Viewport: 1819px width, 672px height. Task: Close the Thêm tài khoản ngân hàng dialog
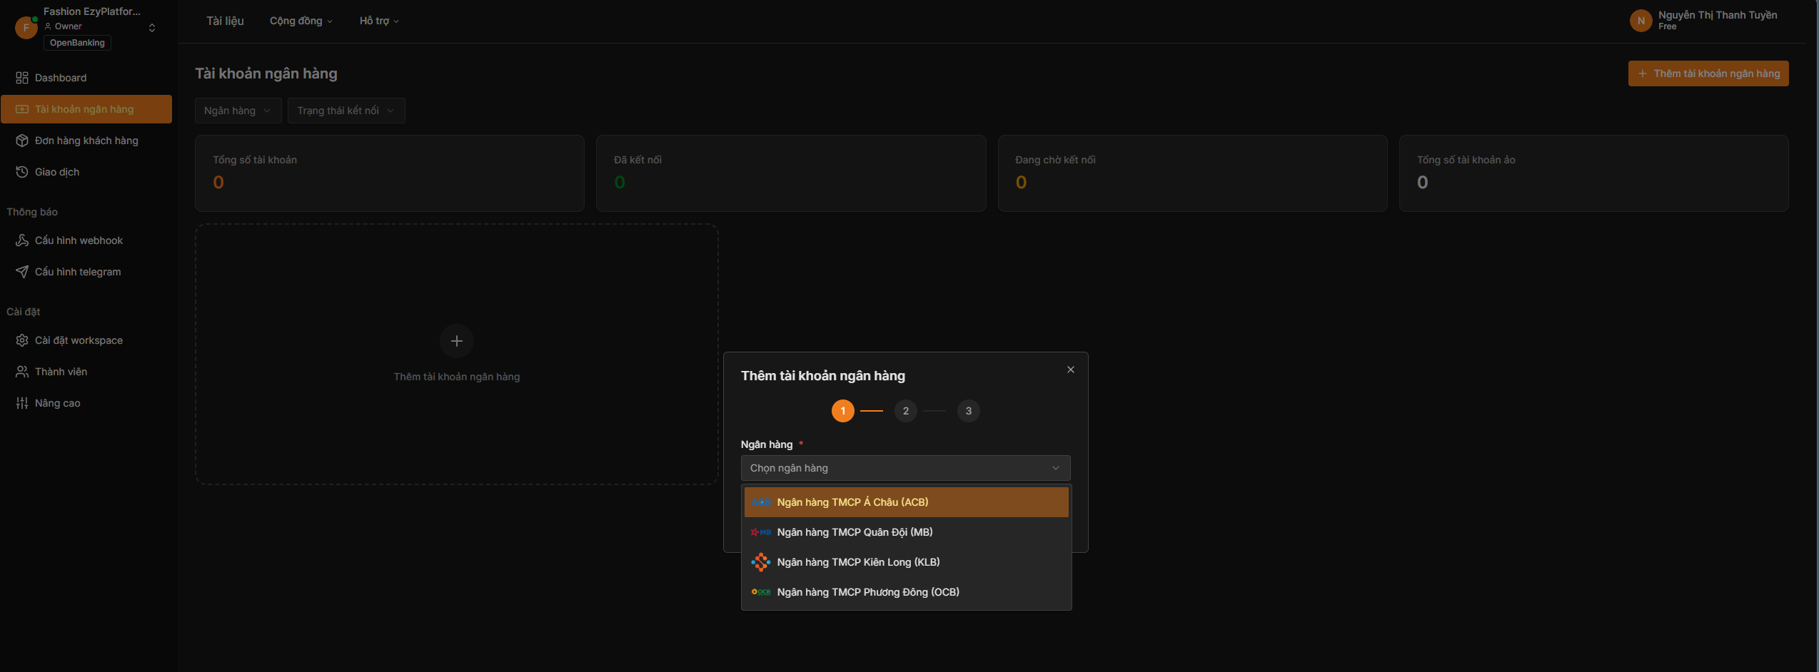pyautogui.click(x=1070, y=370)
